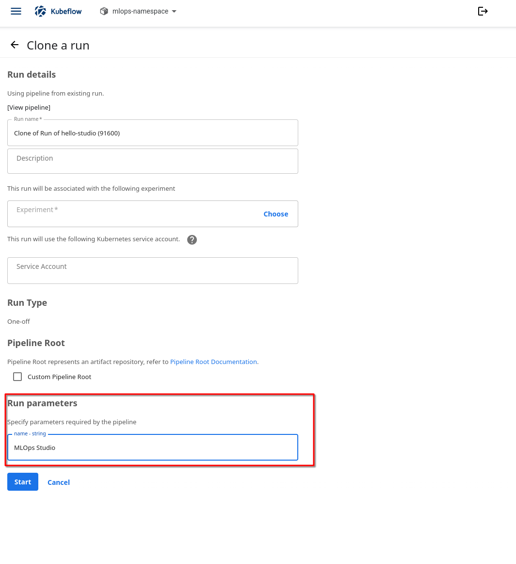Open the View pipeline link

coord(29,108)
